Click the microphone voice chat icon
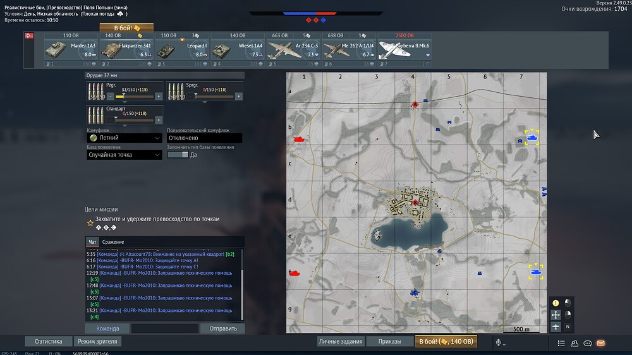632x355 pixels. click(x=499, y=342)
